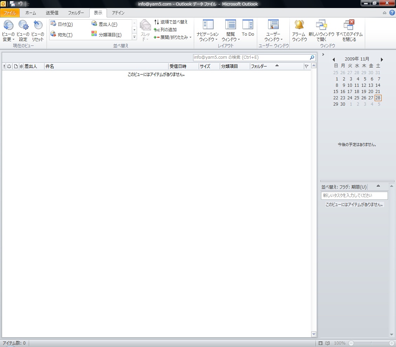Click 逆順で並べ替え (Reverse Sort)

click(x=171, y=22)
